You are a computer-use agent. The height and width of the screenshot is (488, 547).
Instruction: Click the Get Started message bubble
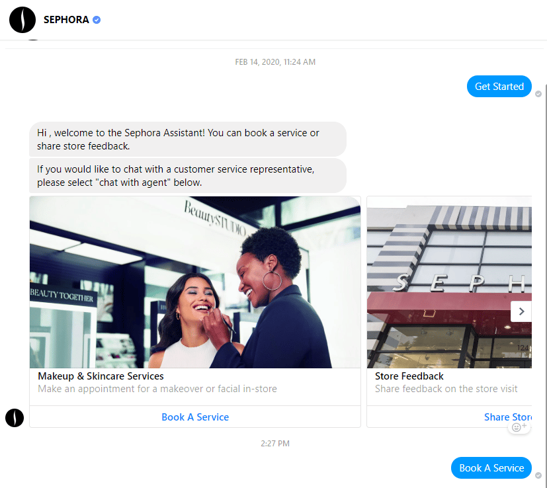pyautogui.click(x=499, y=86)
